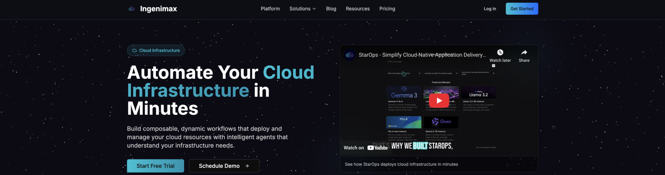Play the StarOps YouTube video
The image size is (665, 175).
tap(439, 101)
